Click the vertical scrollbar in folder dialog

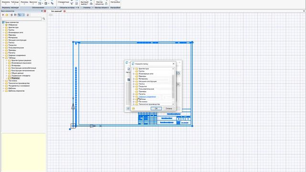[173, 86]
